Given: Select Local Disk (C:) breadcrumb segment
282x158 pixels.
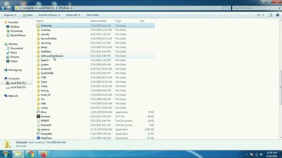Looking at the screenshot, I should (x=46, y=8).
